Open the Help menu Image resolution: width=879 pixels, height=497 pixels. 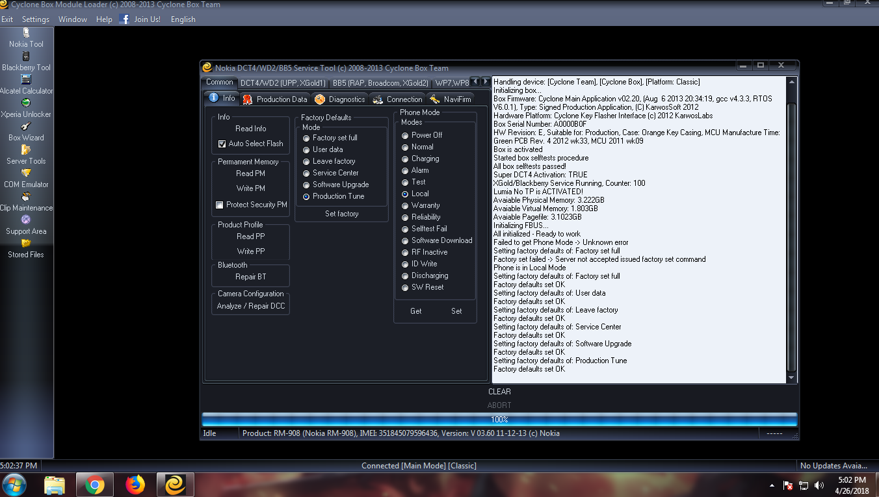[x=104, y=19]
